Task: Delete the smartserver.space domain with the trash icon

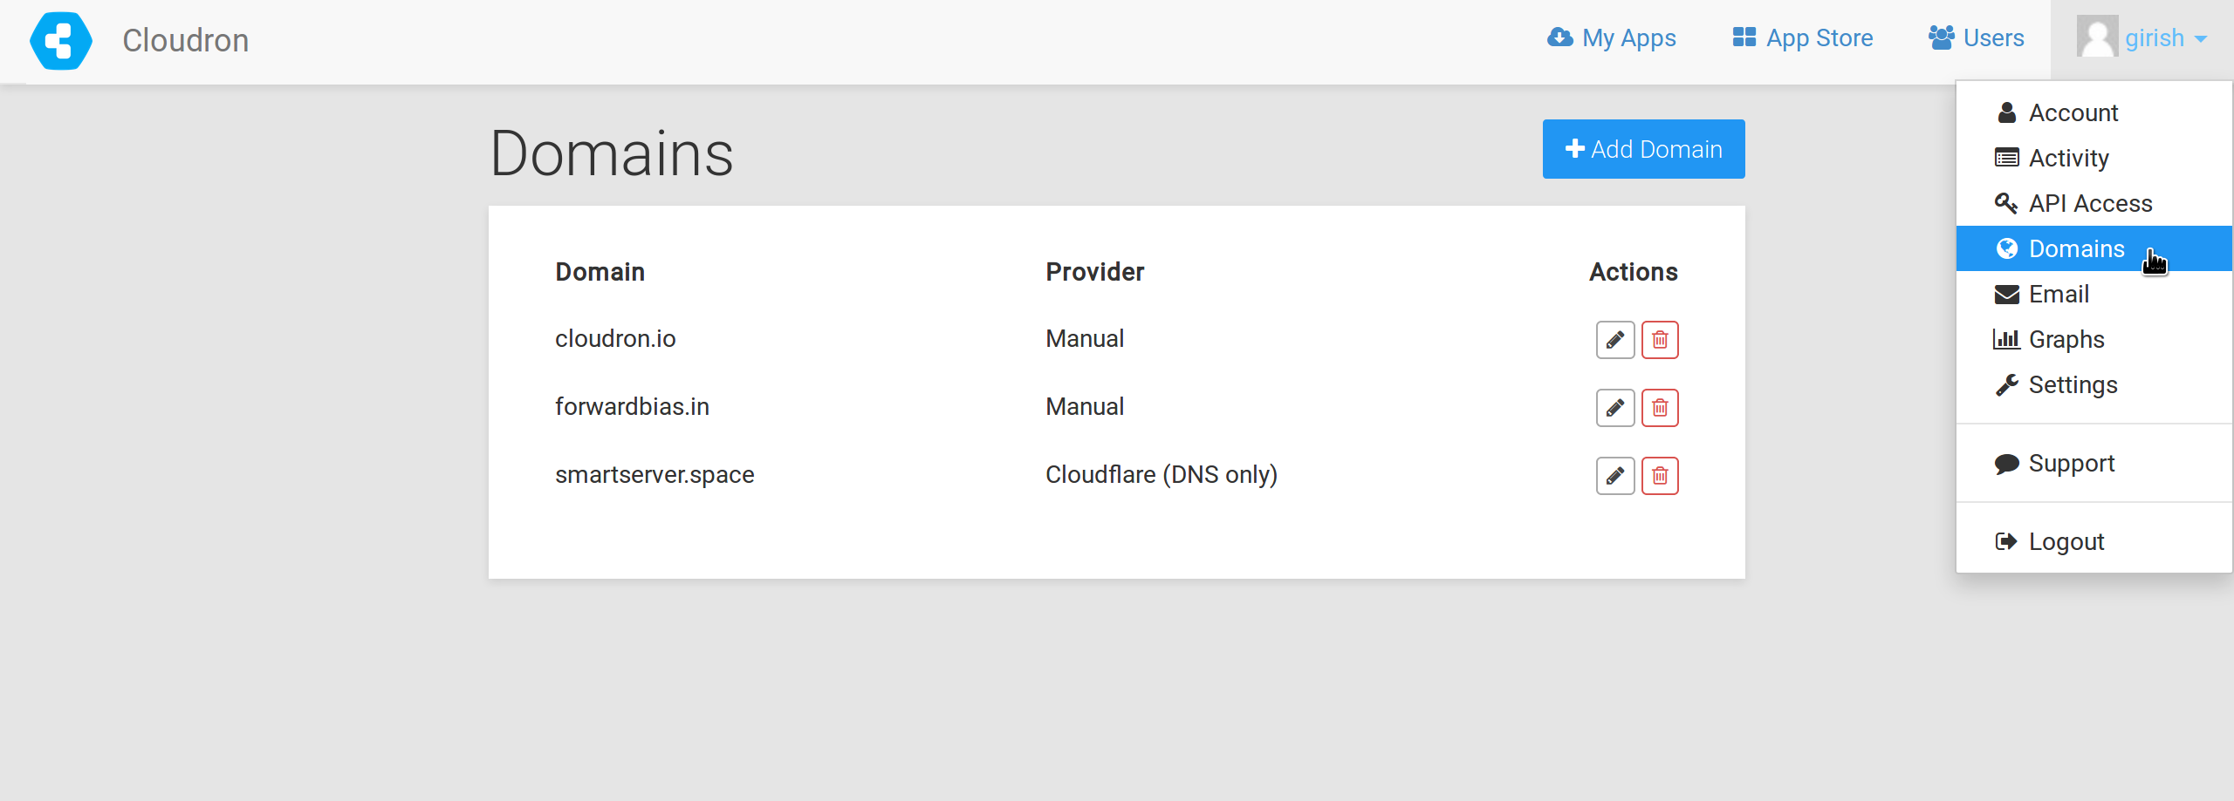Action: [x=1660, y=476]
